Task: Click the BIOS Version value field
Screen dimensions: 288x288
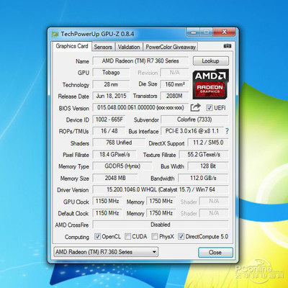Action: click(140, 107)
